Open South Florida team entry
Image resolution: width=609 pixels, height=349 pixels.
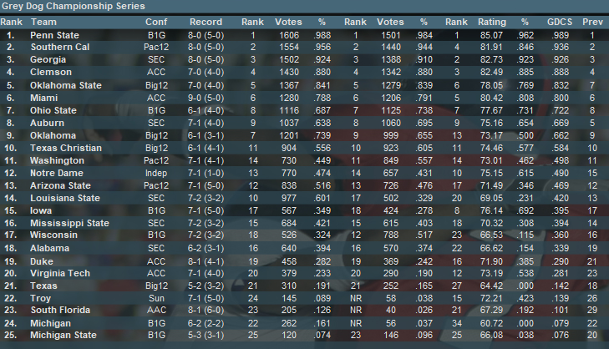pyautogui.click(x=61, y=311)
